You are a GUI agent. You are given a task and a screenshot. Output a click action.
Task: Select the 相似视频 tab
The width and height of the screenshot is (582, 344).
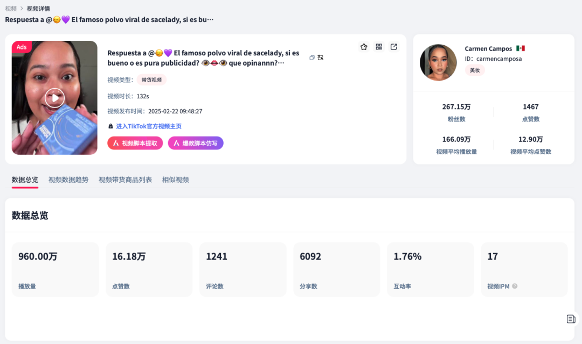175,180
